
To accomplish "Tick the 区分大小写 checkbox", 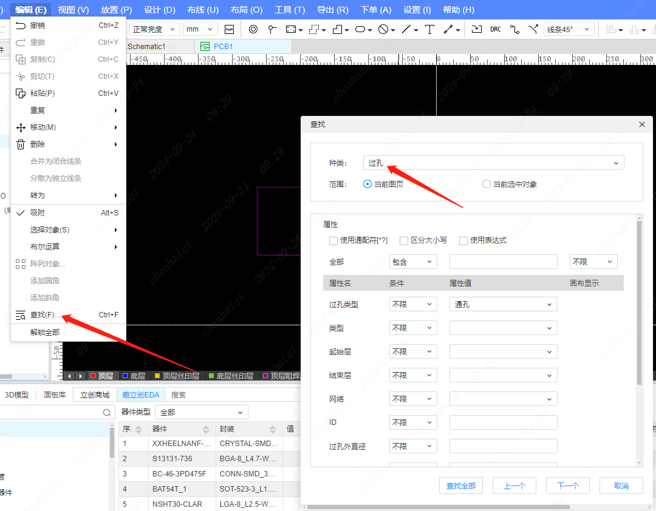I will pyautogui.click(x=404, y=240).
